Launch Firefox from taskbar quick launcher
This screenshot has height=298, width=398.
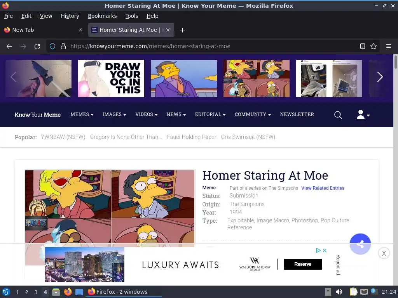click(x=68, y=292)
